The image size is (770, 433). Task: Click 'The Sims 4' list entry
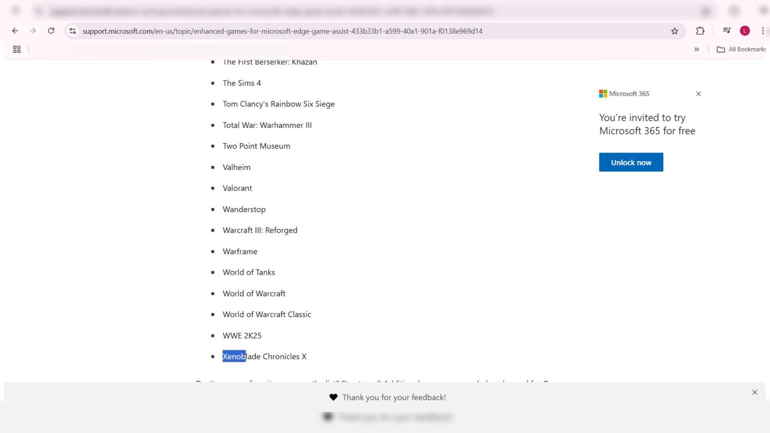(x=242, y=83)
